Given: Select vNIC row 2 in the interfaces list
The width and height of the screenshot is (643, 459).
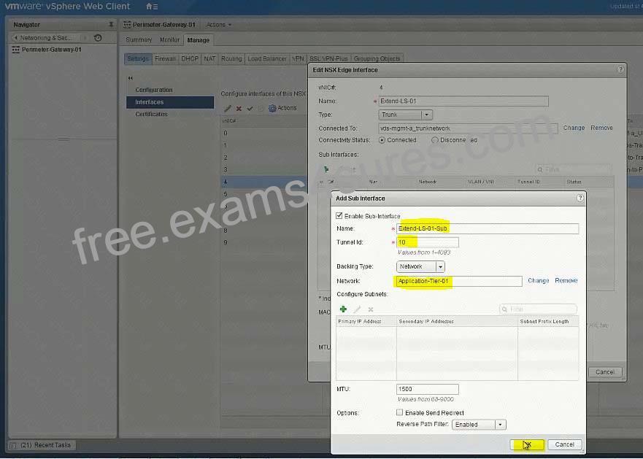Looking at the screenshot, I should point(263,158).
